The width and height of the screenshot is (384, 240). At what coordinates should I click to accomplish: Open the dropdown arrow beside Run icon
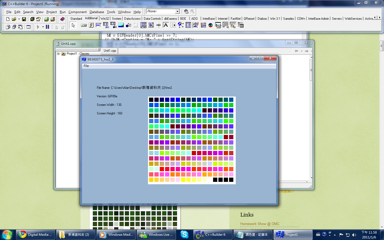point(43,27)
